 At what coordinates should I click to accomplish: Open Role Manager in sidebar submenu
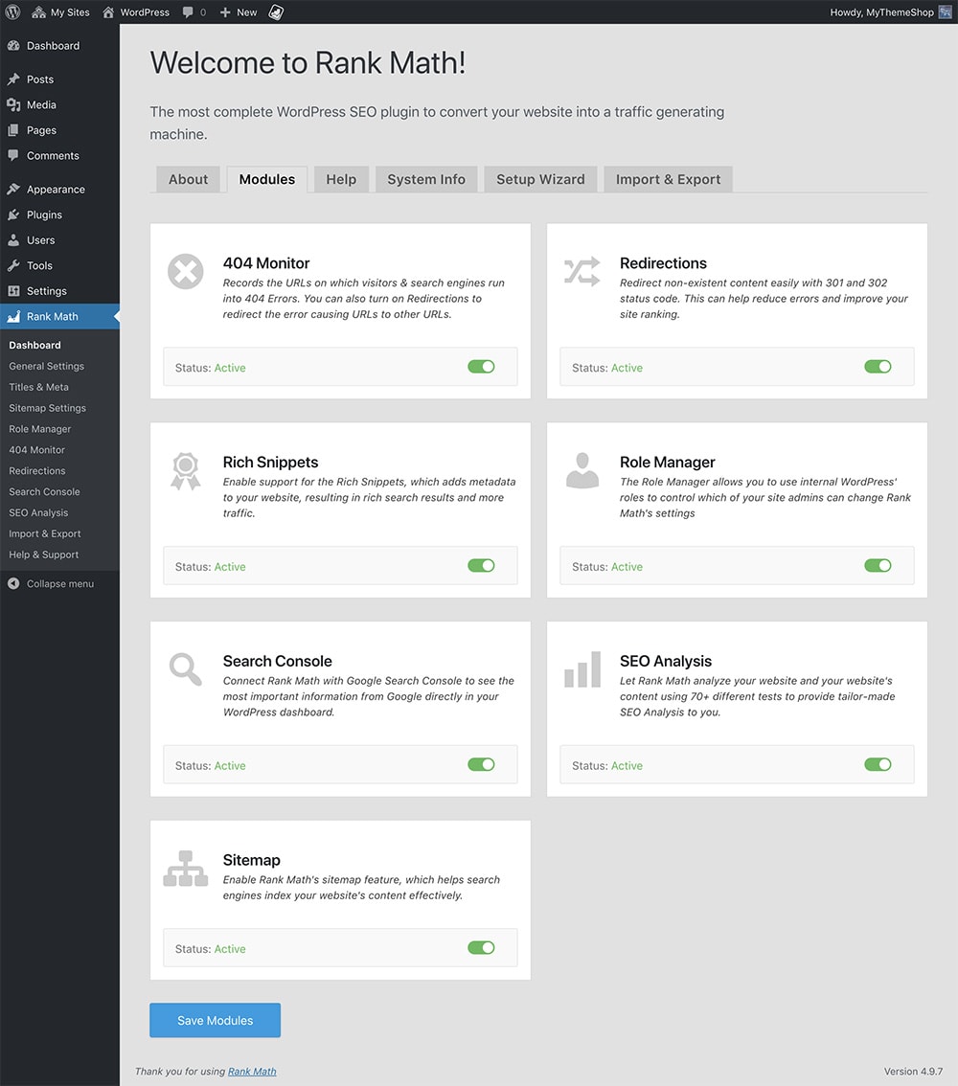39,429
